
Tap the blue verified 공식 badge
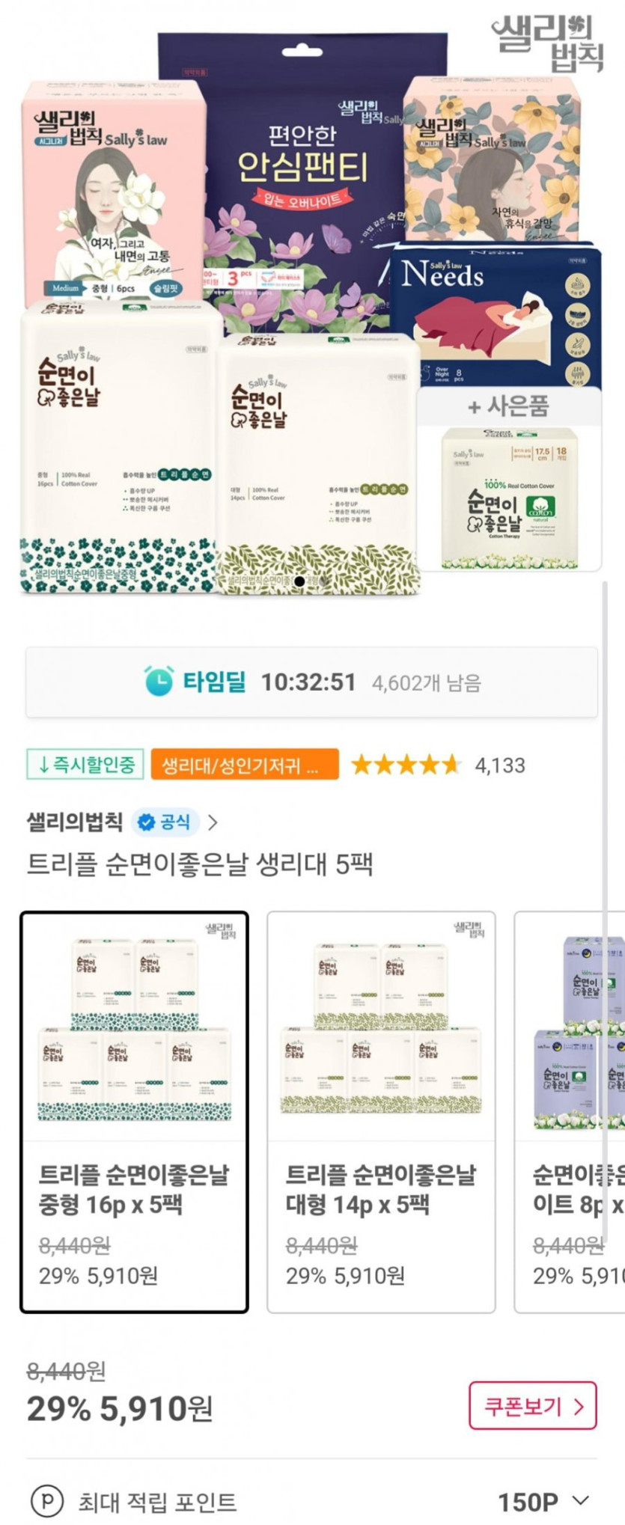(x=165, y=822)
